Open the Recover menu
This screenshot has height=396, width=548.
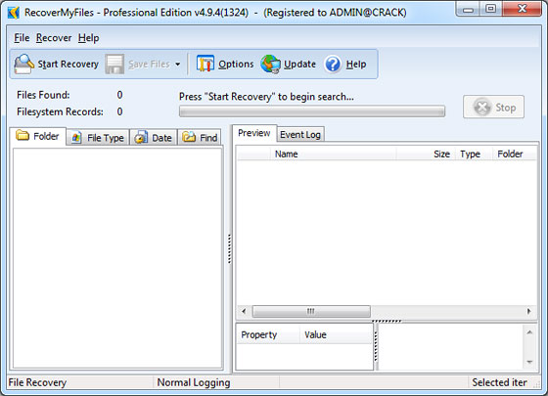click(x=54, y=38)
